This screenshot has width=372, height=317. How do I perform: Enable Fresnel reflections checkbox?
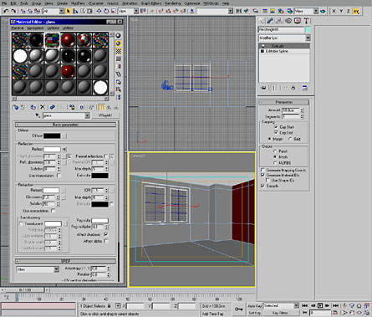106,156
